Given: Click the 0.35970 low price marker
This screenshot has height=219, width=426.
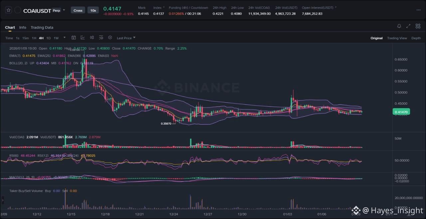Looking at the screenshot, I should pos(166,124).
